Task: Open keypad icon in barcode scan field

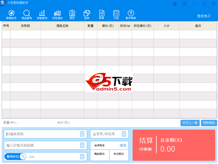Action: [82, 134]
